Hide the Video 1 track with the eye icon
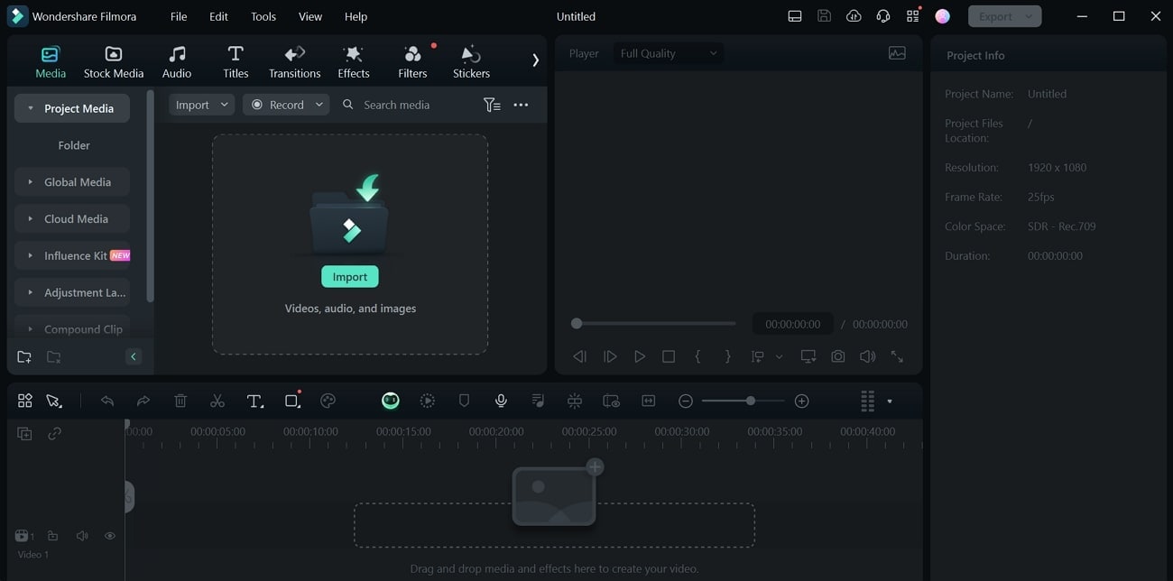The height and width of the screenshot is (581, 1173). (109, 535)
